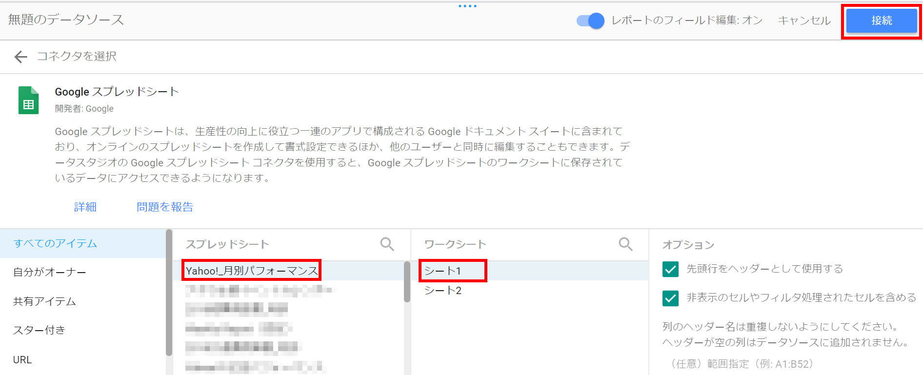Click the back arrow next to コネクタを選択
The image size is (923, 375).
point(21,57)
